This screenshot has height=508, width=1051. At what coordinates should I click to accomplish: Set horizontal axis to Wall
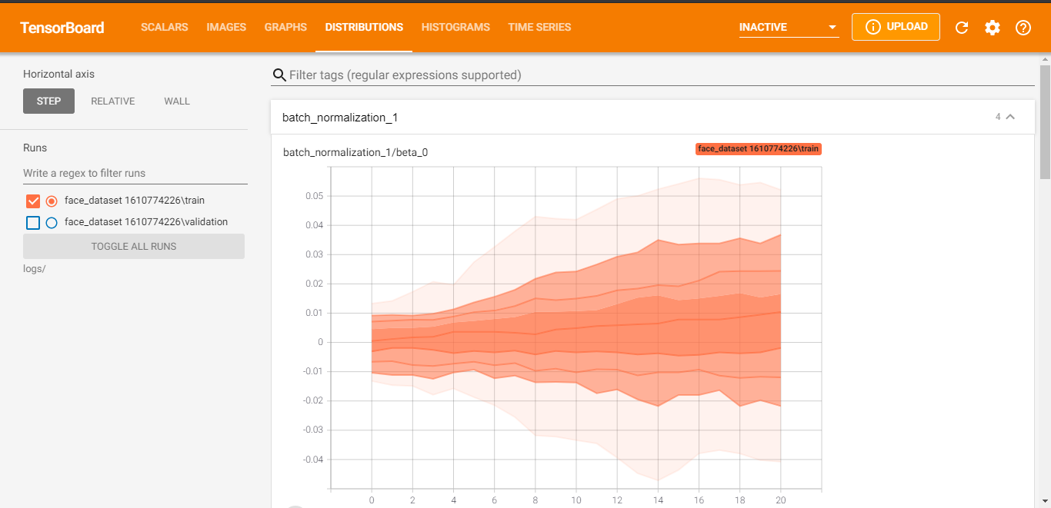pyautogui.click(x=177, y=101)
